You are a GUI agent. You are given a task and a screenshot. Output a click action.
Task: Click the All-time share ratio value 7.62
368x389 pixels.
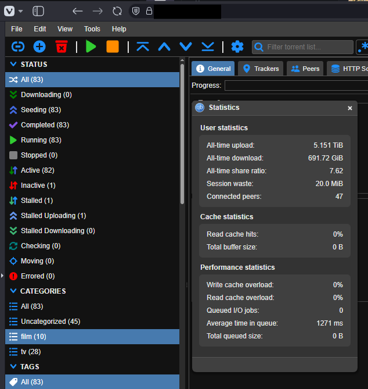point(336,171)
